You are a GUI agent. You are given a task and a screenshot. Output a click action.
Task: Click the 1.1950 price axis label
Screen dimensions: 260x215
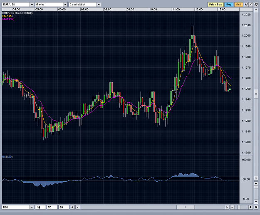[246, 89]
